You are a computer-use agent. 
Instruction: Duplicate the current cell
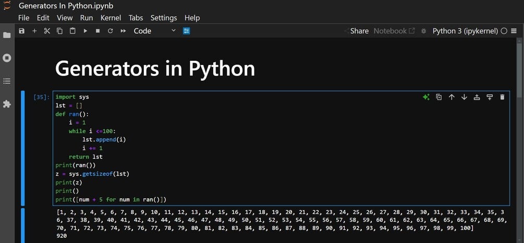(438, 97)
